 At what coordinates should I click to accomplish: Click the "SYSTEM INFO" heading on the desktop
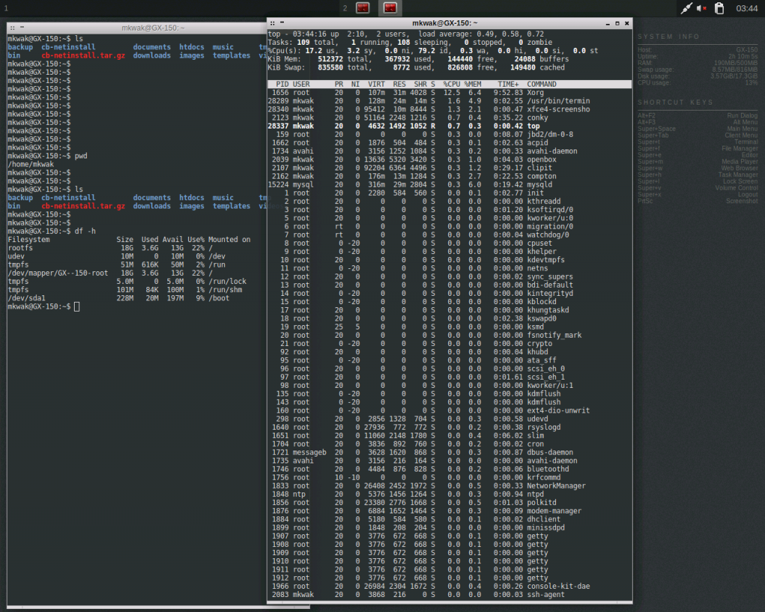coord(669,37)
